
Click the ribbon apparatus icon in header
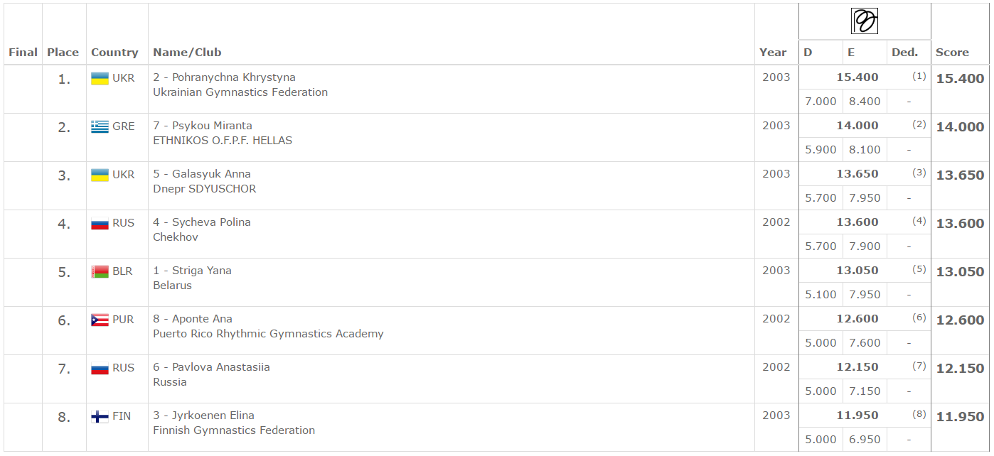[x=864, y=21]
